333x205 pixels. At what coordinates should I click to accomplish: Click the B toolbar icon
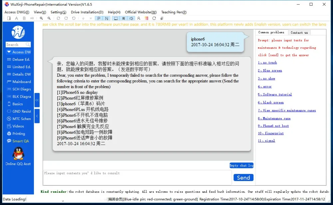pyautogui.click(x=24, y=18)
